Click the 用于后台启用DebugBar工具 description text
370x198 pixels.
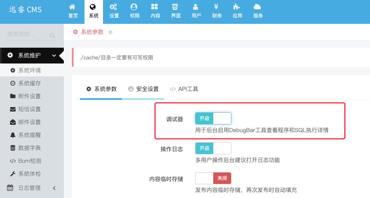click(x=262, y=130)
